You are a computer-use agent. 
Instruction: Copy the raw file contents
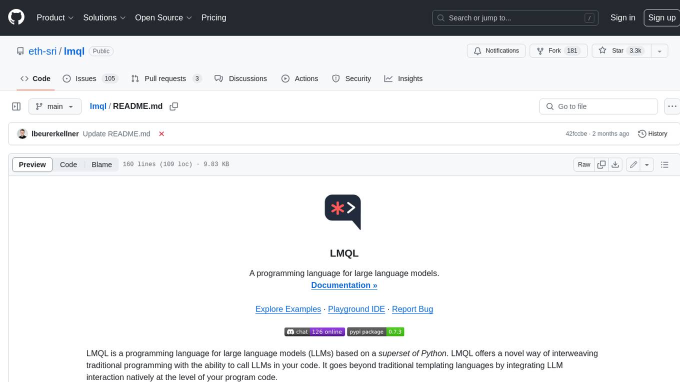[601, 164]
